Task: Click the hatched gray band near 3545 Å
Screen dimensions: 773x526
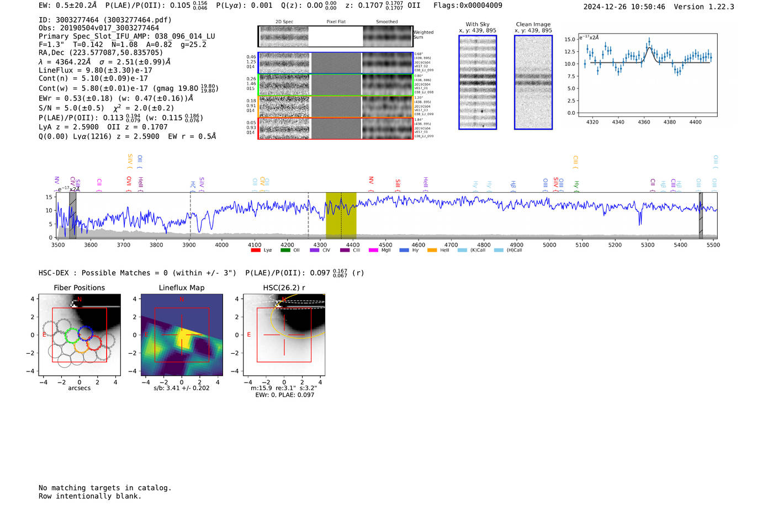Action: click(x=72, y=215)
